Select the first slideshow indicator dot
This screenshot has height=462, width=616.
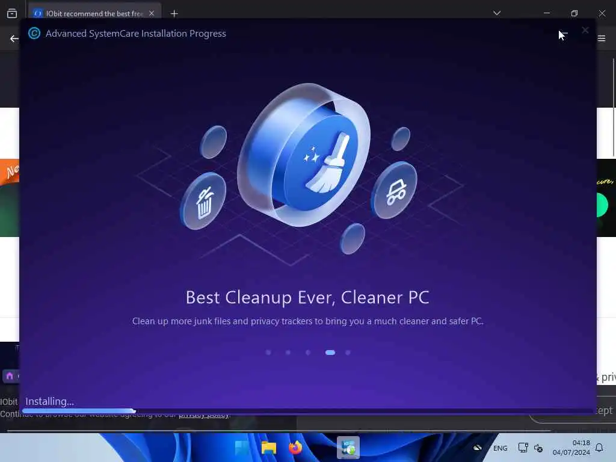(x=268, y=353)
